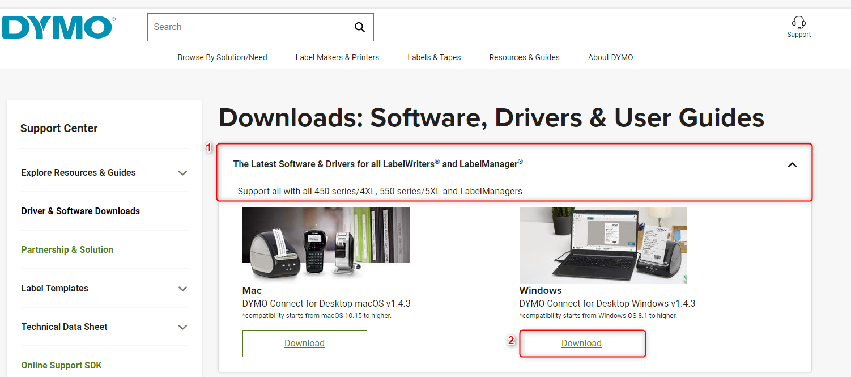
Task: Open About DYMO menu
Action: pyautogui.click(x=610, y=57)
